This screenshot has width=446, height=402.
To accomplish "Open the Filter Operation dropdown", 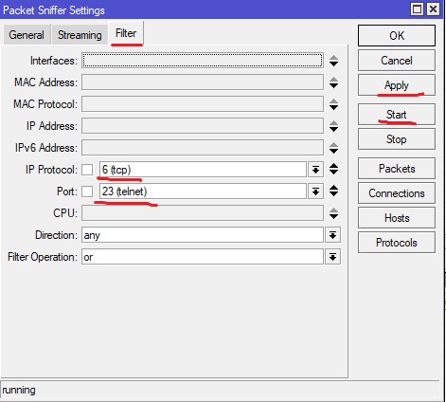I will click(332, 257).
